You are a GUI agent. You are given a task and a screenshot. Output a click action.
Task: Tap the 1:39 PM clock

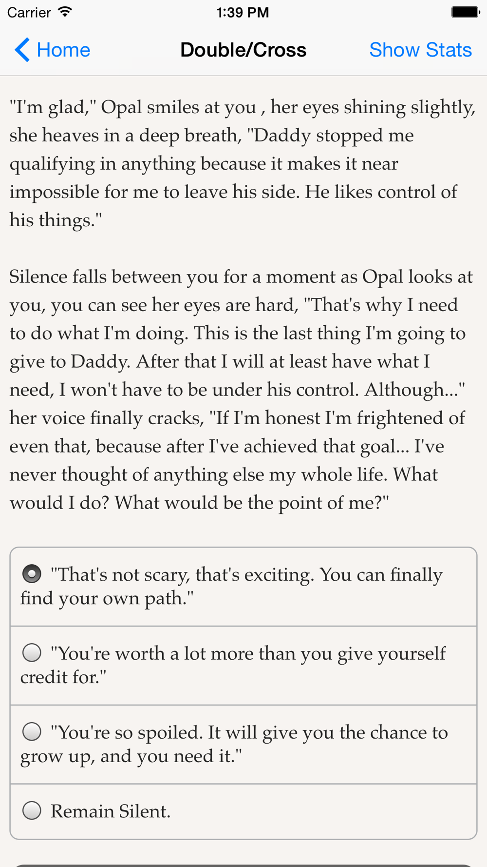243,12
